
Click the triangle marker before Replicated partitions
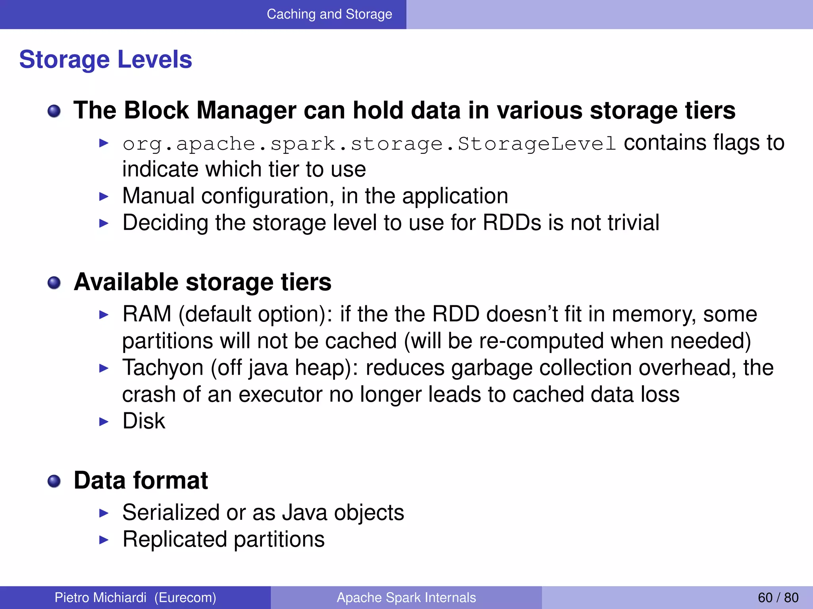point(104,540)
